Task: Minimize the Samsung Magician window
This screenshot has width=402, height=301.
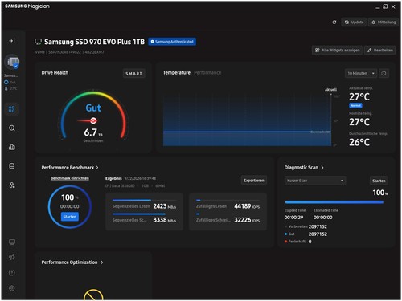Action: point(377,7)
